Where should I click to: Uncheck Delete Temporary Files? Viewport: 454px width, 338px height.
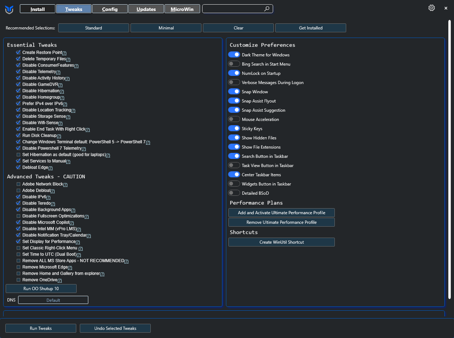(18, 59)
